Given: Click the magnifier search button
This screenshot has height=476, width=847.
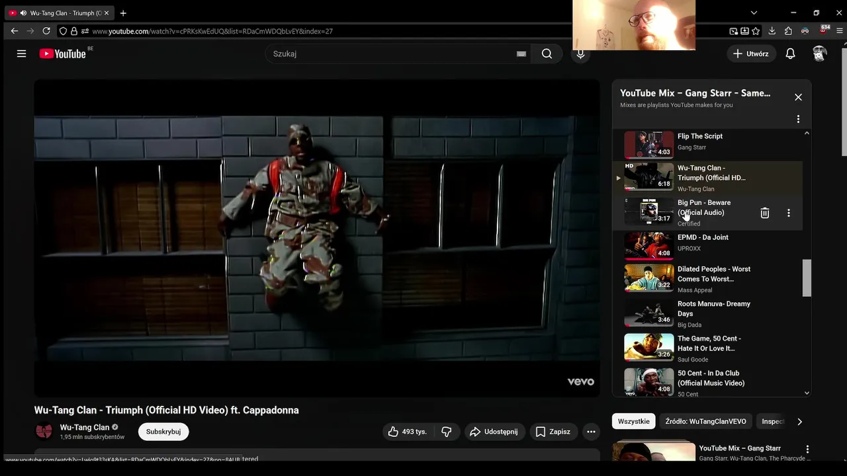Looking at the screenshot, I should click(547, 54).
